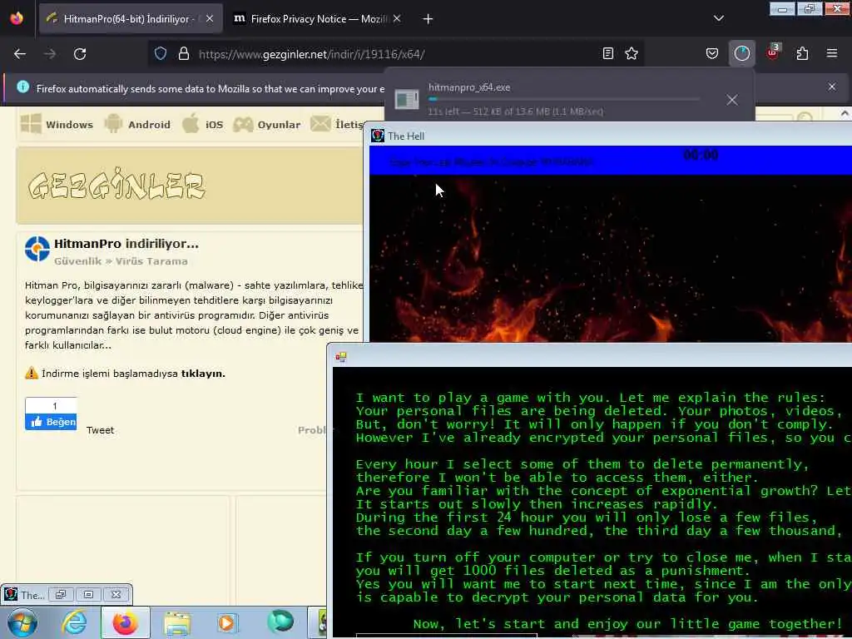Dismiss the Firefox data notification bar
The image size is (852, 639).
click(832, 87)
